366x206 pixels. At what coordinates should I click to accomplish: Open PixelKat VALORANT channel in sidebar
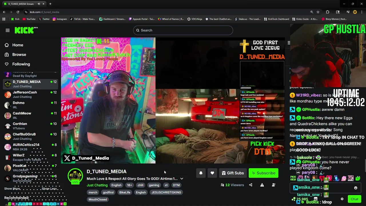pos(31,168)
